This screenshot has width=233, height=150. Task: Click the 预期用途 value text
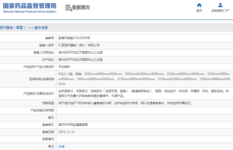point(125,103)
